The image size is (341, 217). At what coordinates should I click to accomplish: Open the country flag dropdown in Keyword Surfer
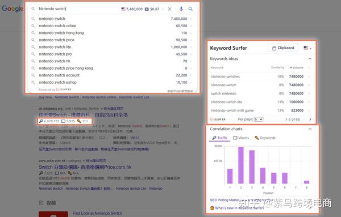point(307,48)
